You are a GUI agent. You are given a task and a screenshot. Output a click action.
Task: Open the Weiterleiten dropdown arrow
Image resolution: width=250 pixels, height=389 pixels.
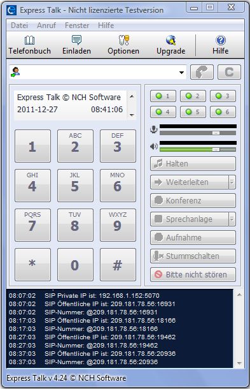[232, 182]
